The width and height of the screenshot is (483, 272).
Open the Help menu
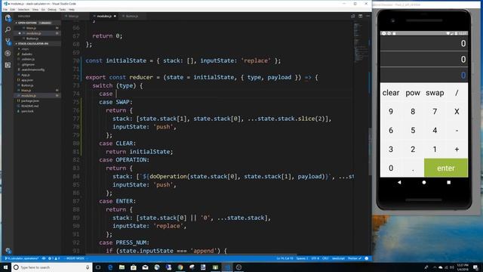point(72,10)
